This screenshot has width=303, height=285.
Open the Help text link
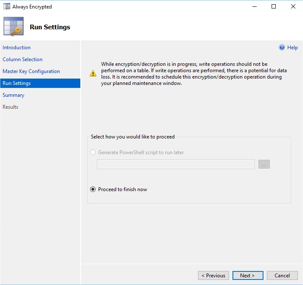click(292, 48)
